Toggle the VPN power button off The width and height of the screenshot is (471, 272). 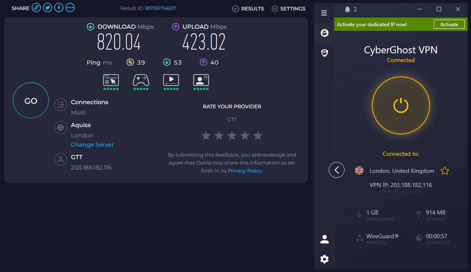[x=401, y=105]
